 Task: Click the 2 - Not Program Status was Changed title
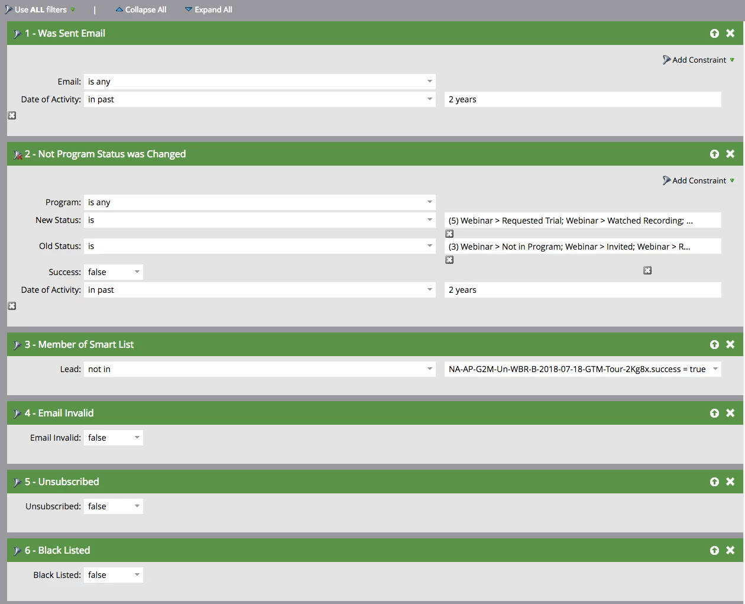pos(105,154)
